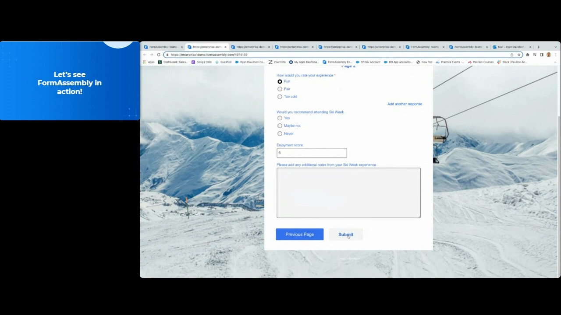Click the 'Enjoyment score' label text
Screen dimensions: 561x315
click(289, 145)
